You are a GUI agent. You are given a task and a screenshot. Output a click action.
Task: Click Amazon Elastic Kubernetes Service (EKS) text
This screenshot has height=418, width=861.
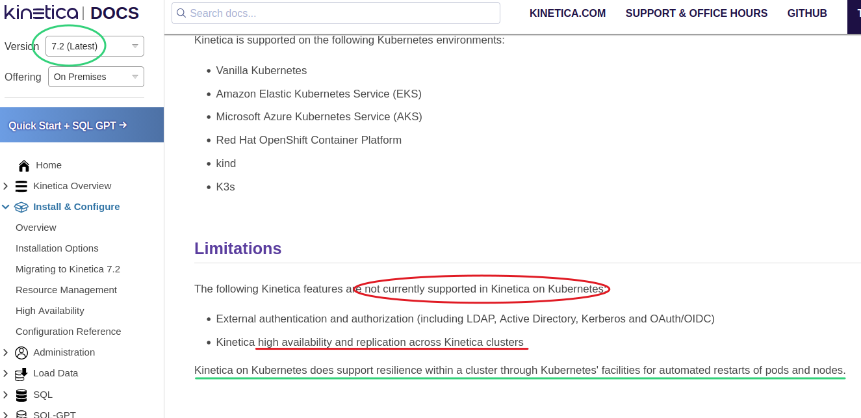(319, 94)
